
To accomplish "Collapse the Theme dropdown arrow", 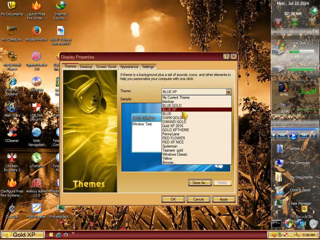I will tap(228, 92).
